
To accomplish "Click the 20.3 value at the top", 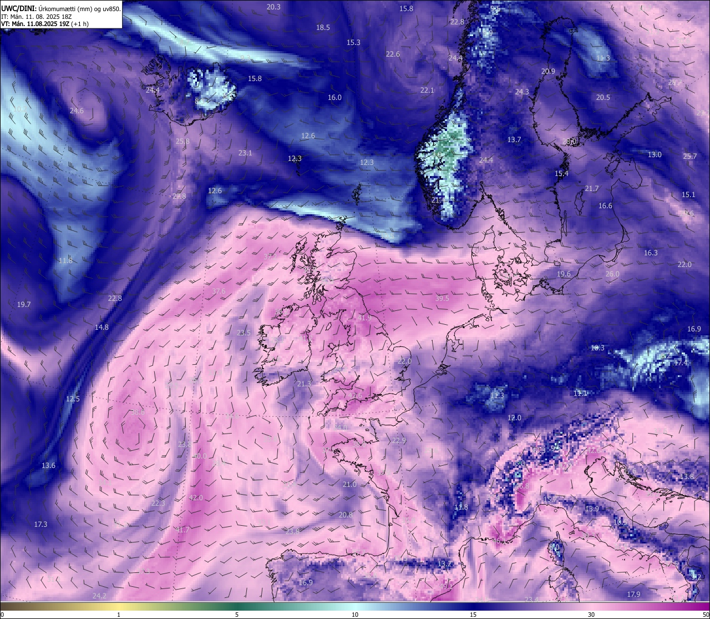I will coord(273,7).
